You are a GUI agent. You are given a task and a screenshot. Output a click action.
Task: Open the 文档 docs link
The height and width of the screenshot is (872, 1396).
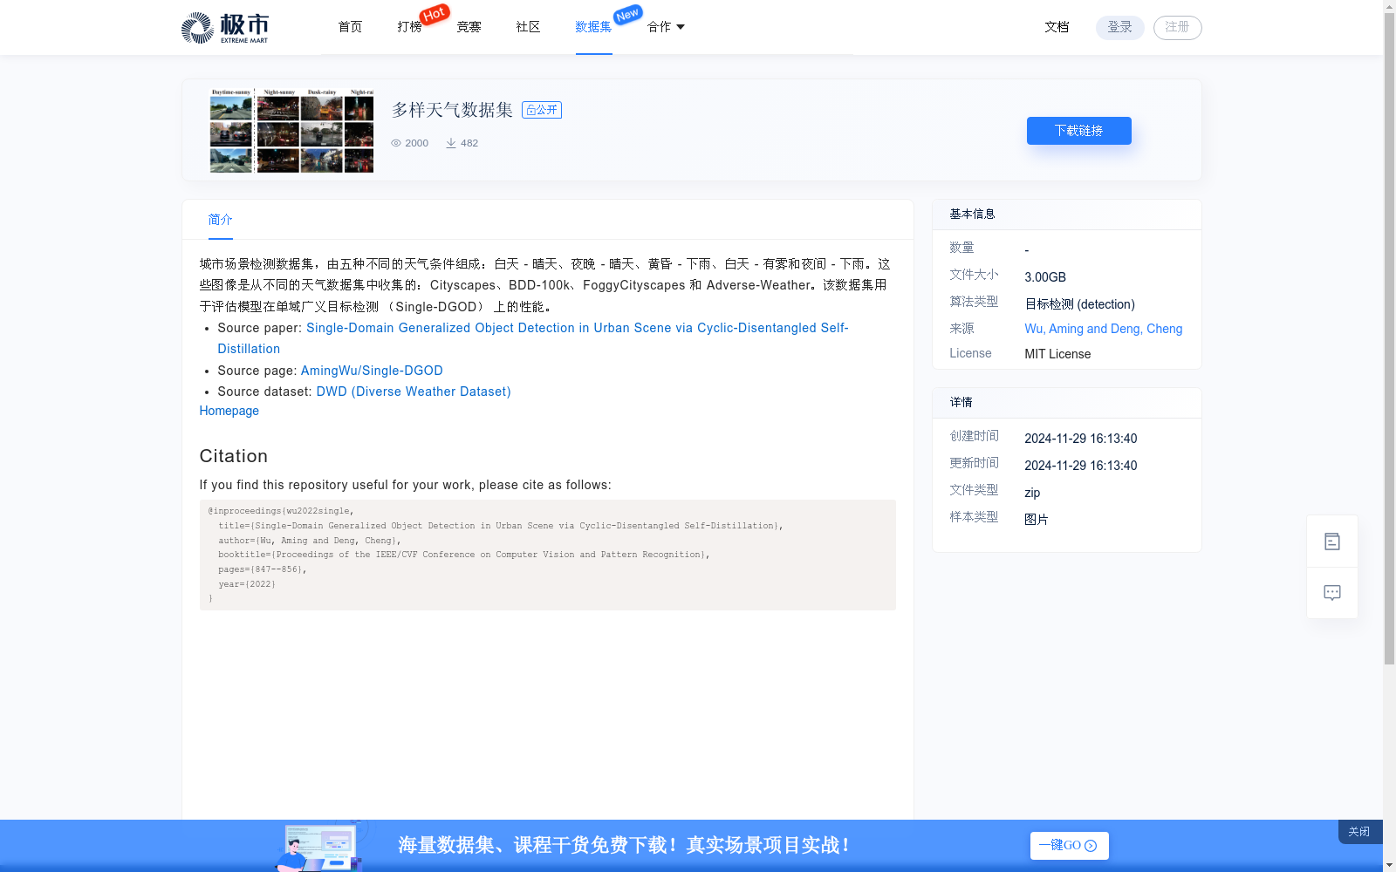(x=1057, y=27)
